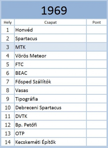Viewport: 108px width, 148px height.
Task: Select the Honvéd team cell
Action: (x=50, y=30)
